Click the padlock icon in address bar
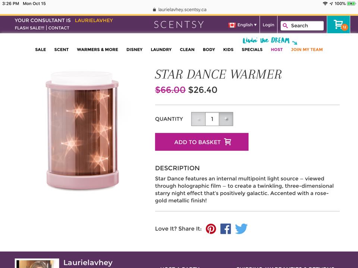This screenshot has width=358, height=268. pyautogui.click(x=154, y=10)
